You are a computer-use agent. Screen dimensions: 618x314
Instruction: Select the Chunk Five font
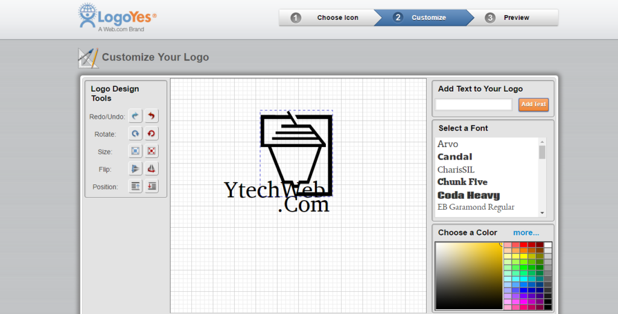(x=462, y=182)
